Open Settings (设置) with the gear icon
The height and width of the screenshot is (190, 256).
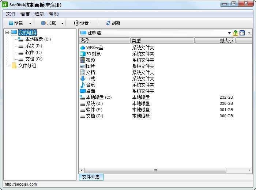81,23
